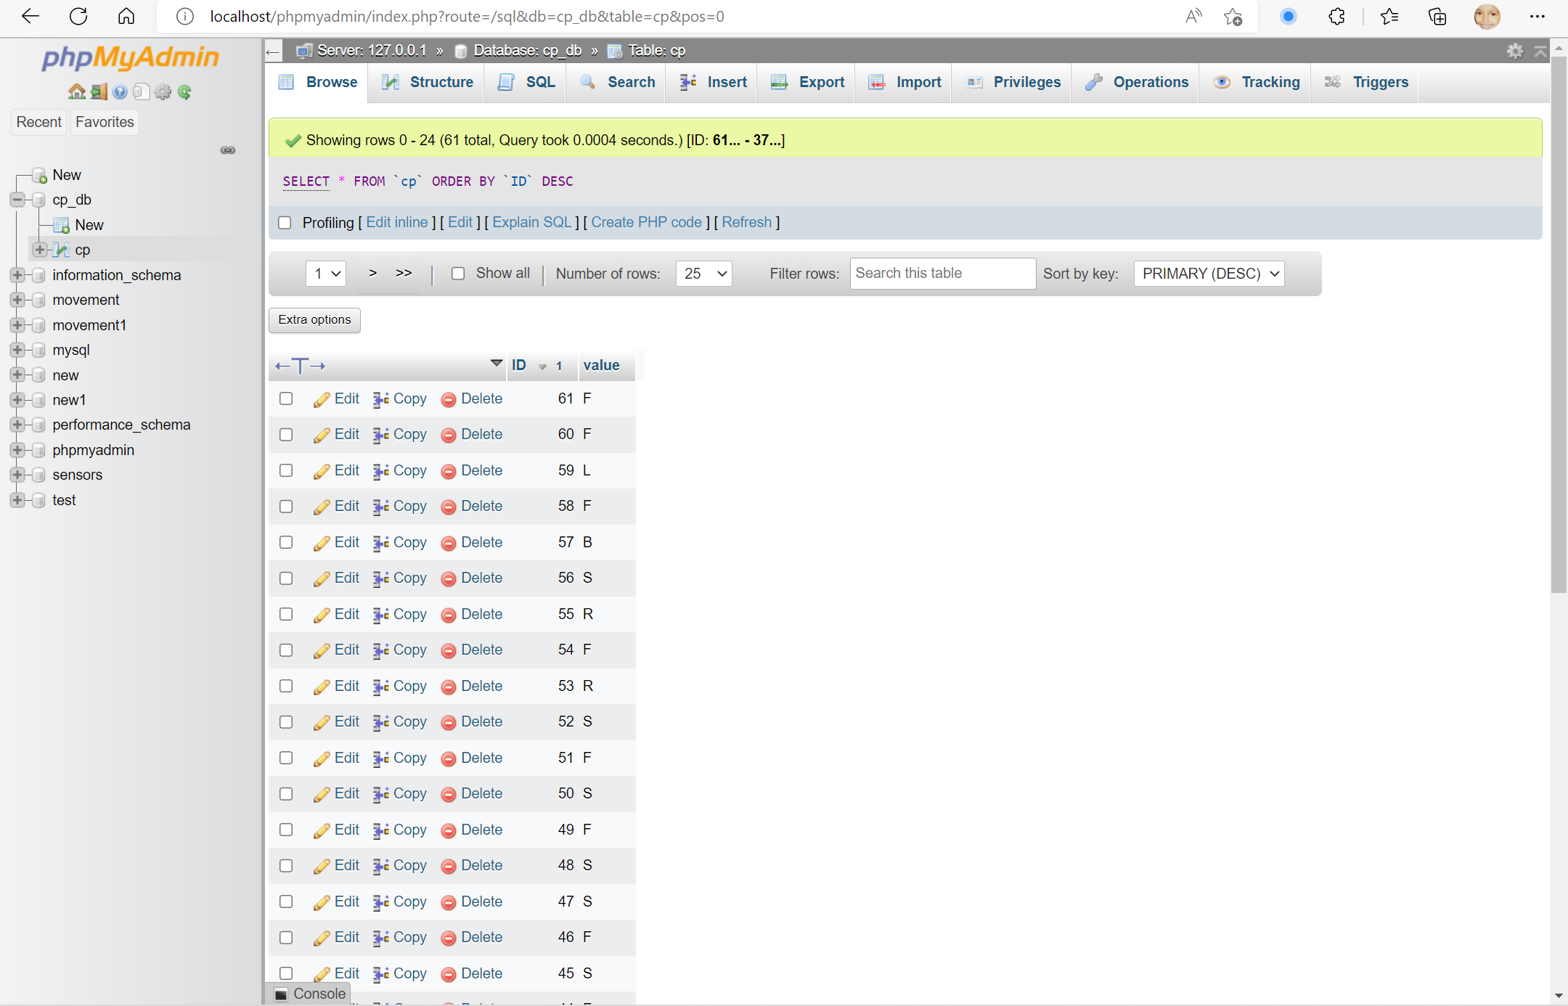Tick the Show all checkbox
Image resolution: width=1568 pixels, height=1006 pixels.
pyautogui.click(x=458, y=274)
